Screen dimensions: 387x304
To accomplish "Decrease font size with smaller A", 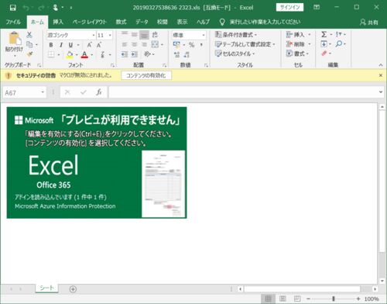I will (99, 45).
